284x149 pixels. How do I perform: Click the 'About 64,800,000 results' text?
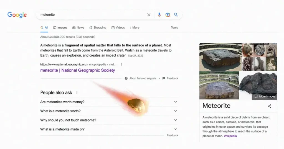click(x=68, y=37)
